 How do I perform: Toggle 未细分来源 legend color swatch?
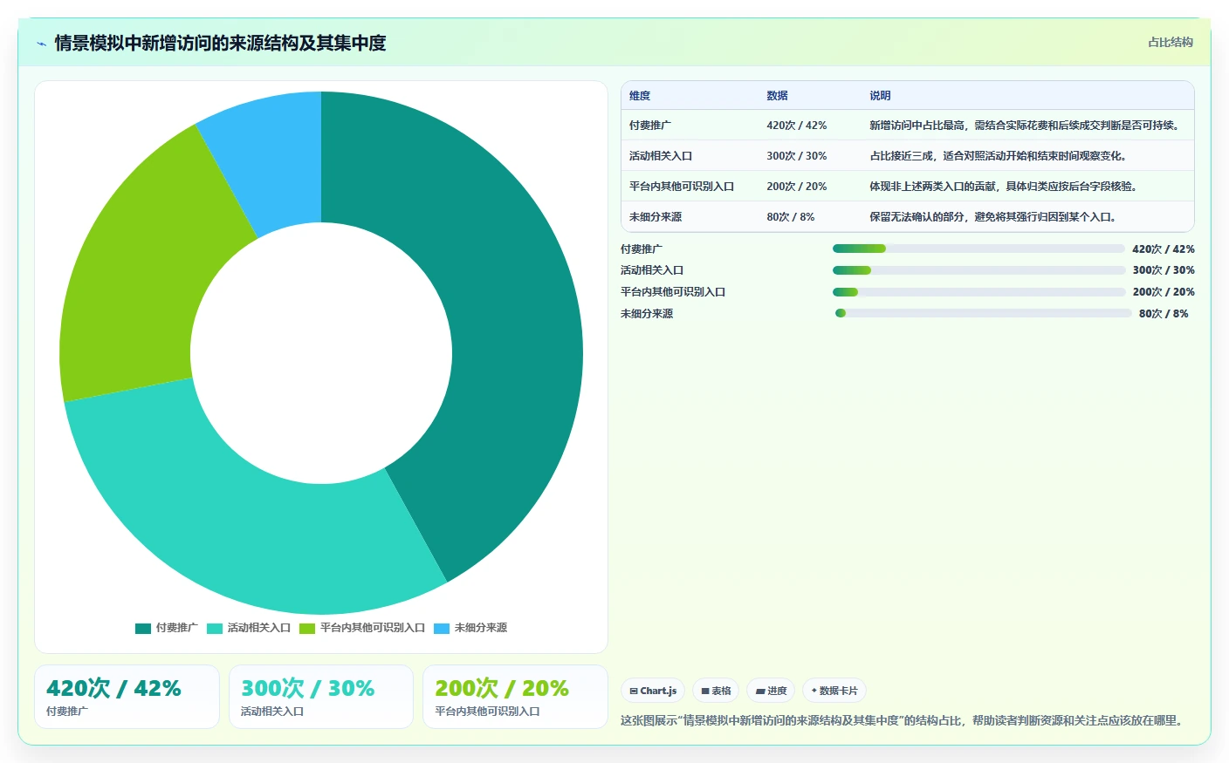pyautogui.click(x=442, y=628)
